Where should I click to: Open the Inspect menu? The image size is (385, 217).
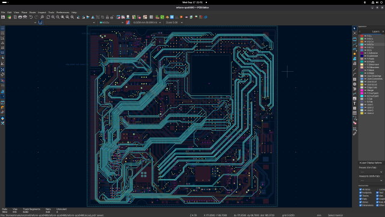(42, 12)
